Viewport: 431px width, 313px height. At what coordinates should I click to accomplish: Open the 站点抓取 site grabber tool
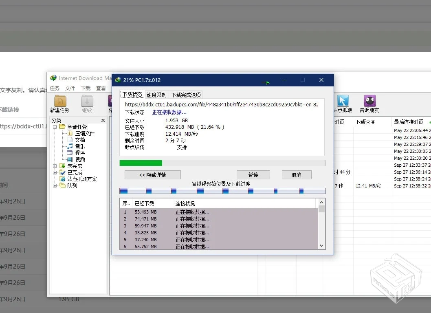tap(343, 104)
